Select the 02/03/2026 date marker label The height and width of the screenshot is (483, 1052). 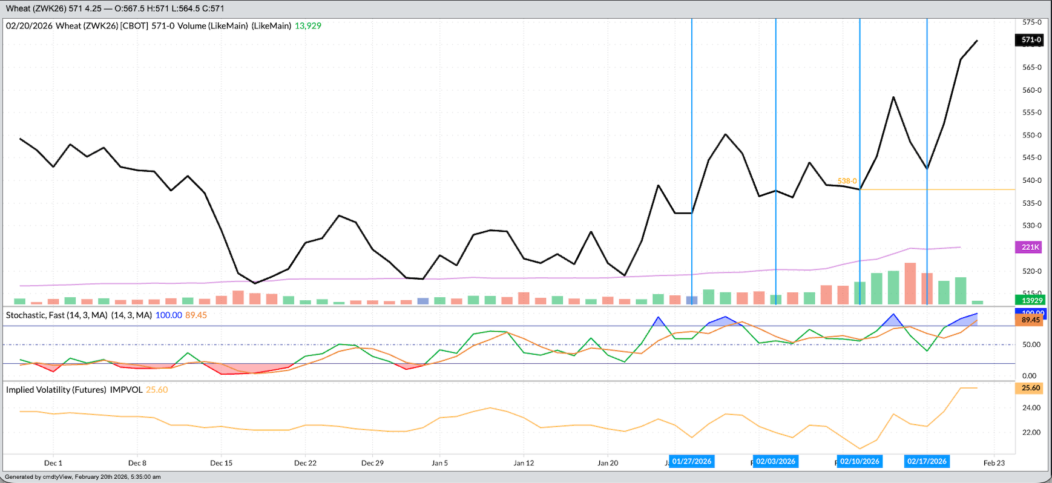tap(775, 461)
